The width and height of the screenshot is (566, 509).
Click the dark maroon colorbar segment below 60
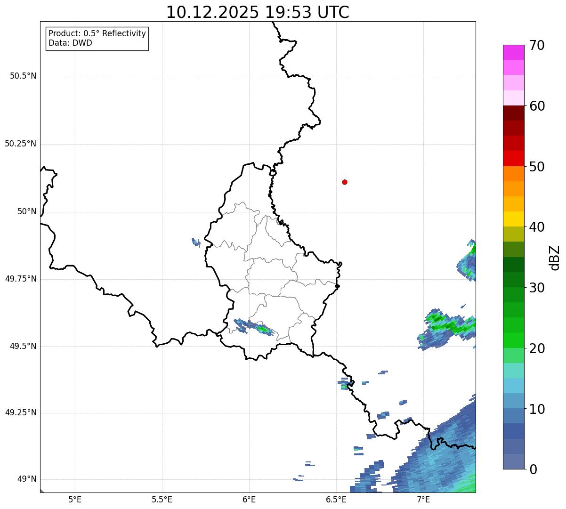(513, 113)
